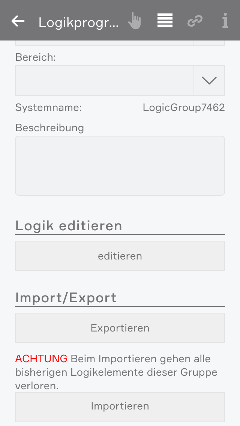Click the red ACHTUNG warning text
240x426 pixels.
pyautogui.click(x=41, y=359)
